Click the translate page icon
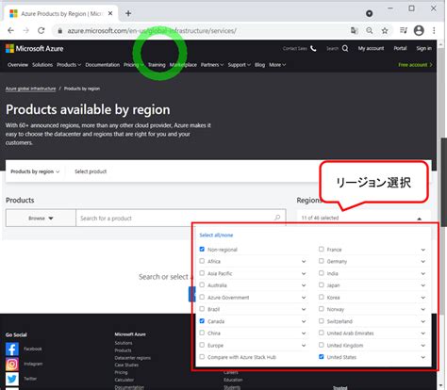 click(x=355, y=30)
